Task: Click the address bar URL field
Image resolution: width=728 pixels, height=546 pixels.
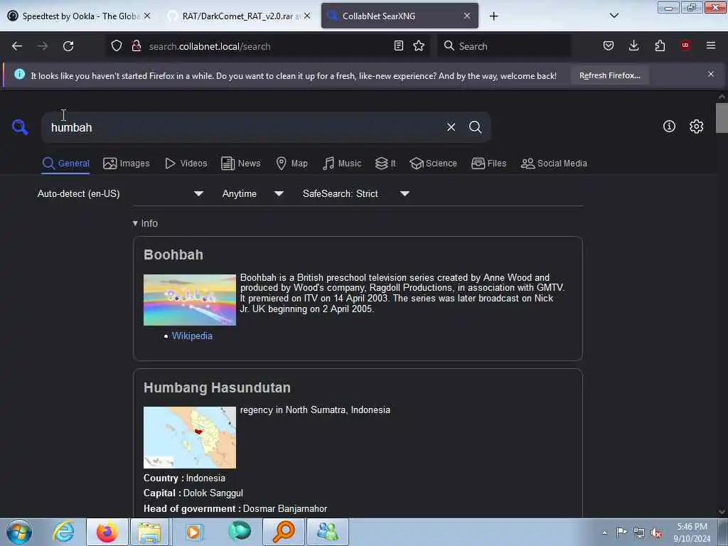Action: point(267,46)
